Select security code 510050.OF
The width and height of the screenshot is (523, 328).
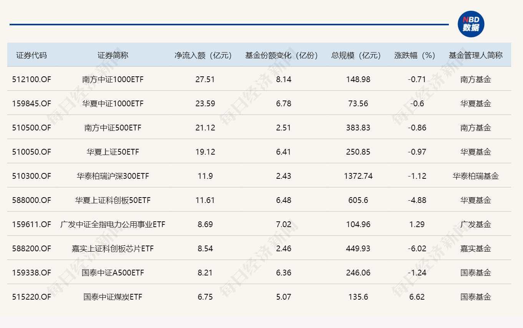click(32, 152)
